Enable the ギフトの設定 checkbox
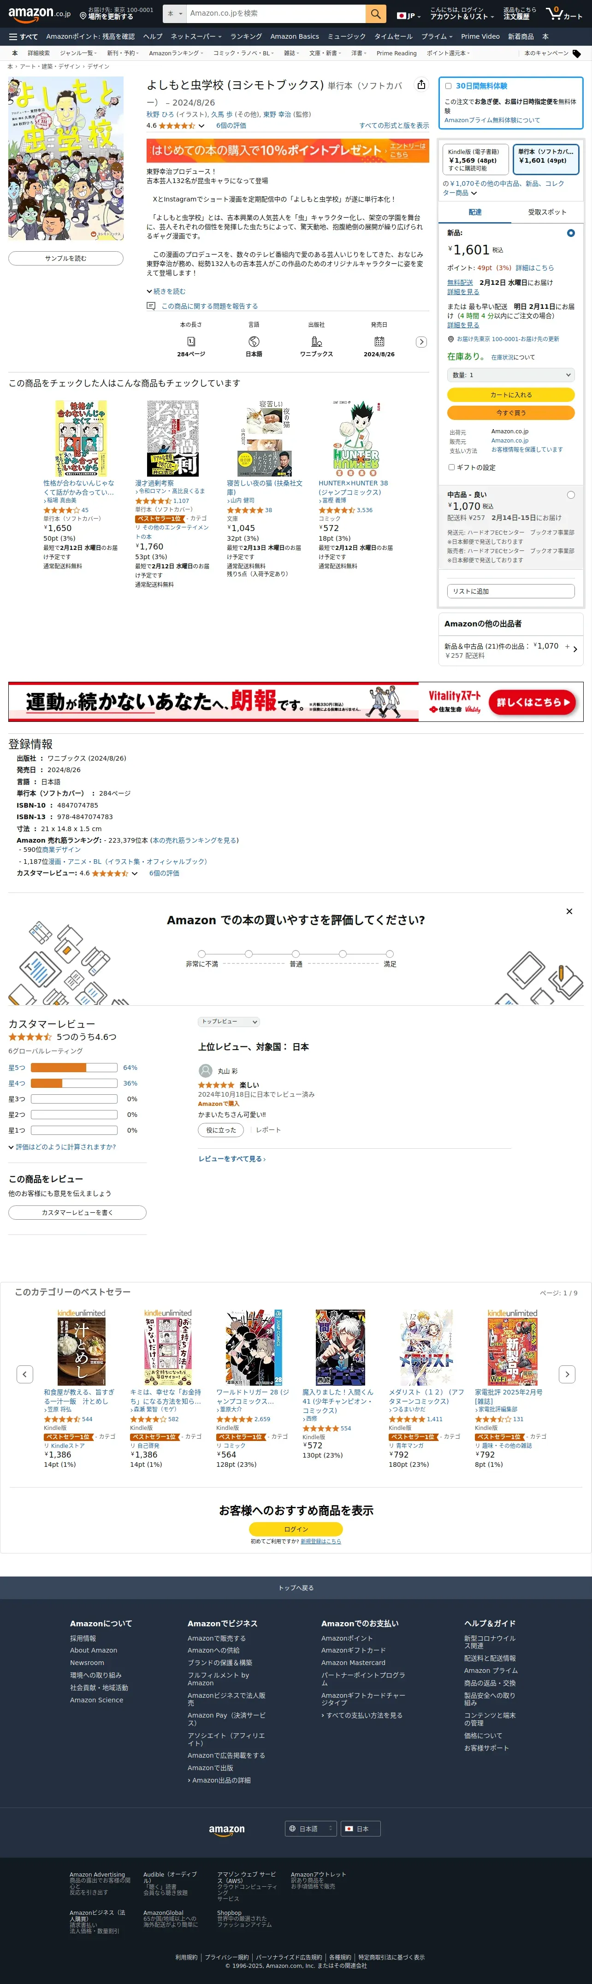The width and height of the screenshot is (592, 1984). (x=451, y=467)
